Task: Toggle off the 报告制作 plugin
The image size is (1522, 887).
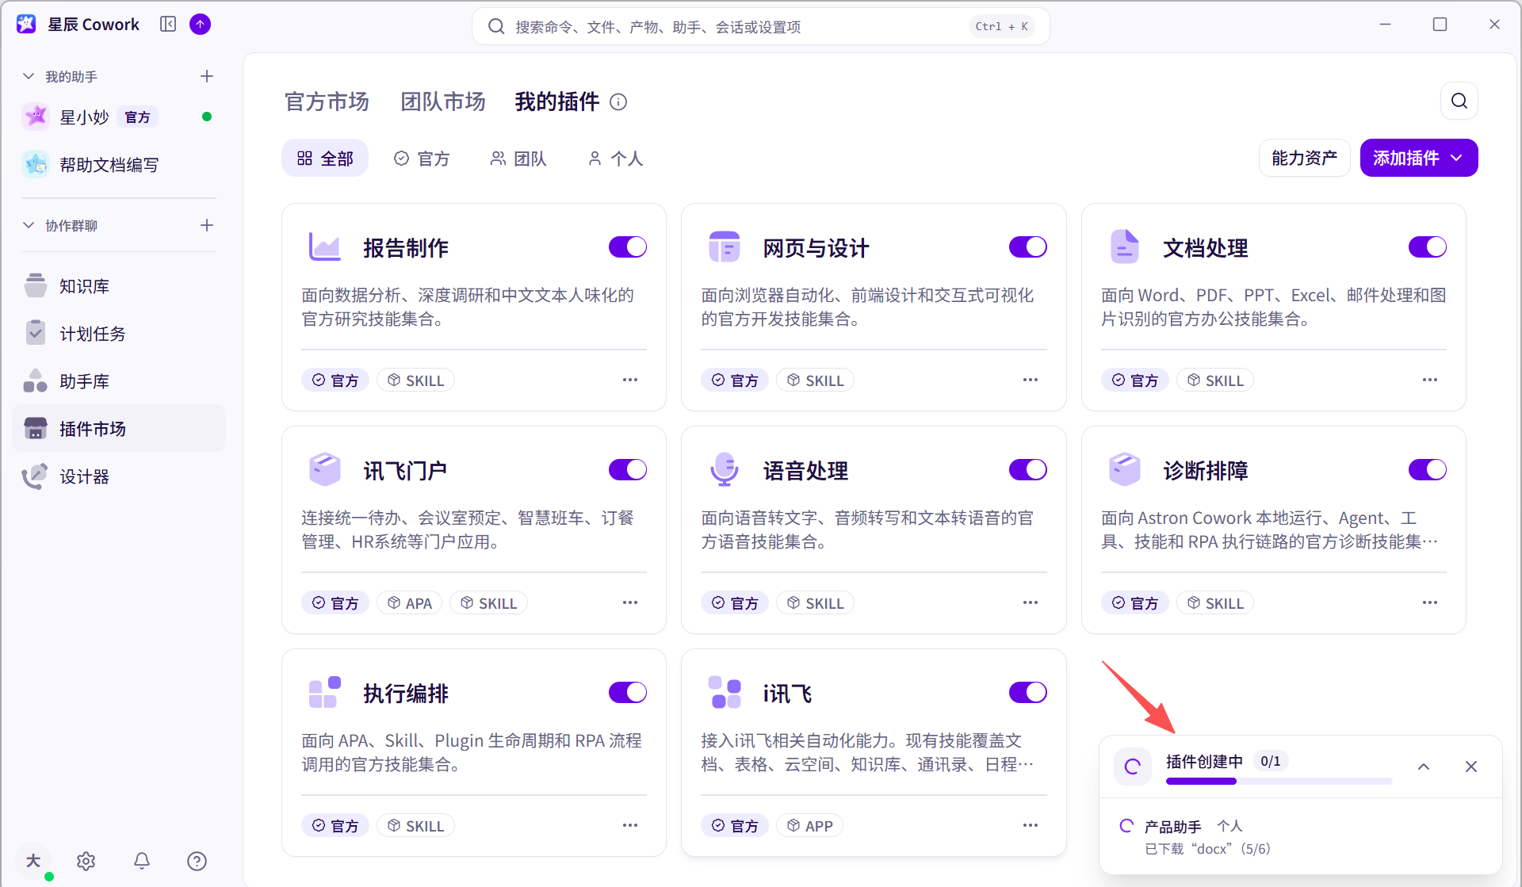Action: (628, 247)
